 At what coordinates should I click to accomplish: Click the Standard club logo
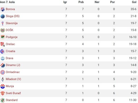point(3,100)
